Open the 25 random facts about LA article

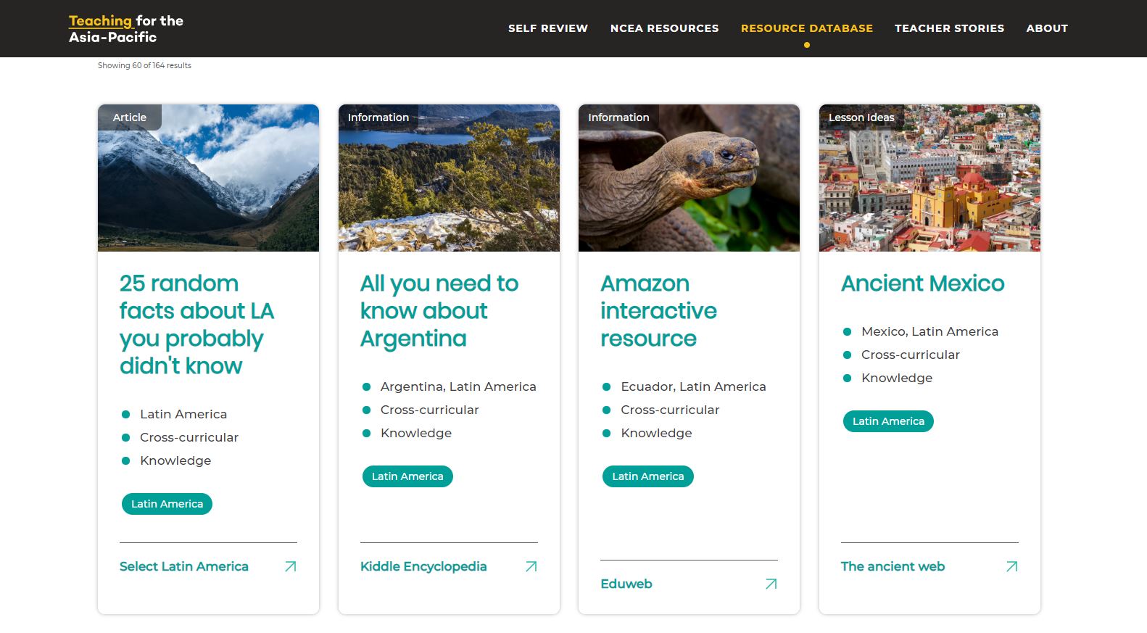point(196,324)
